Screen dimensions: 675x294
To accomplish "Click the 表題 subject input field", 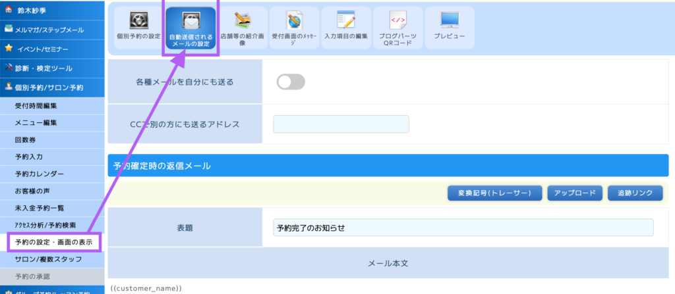I will (463, 228).
